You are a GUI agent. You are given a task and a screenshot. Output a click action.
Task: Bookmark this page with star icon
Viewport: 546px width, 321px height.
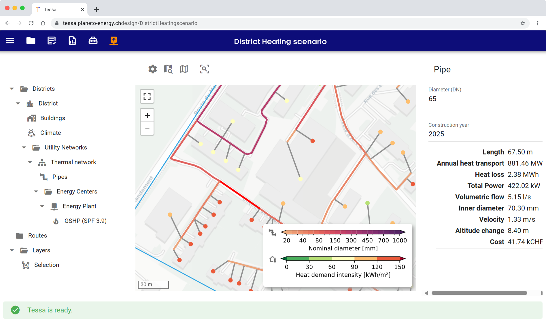pyautogui.click(x=523, y=23)
